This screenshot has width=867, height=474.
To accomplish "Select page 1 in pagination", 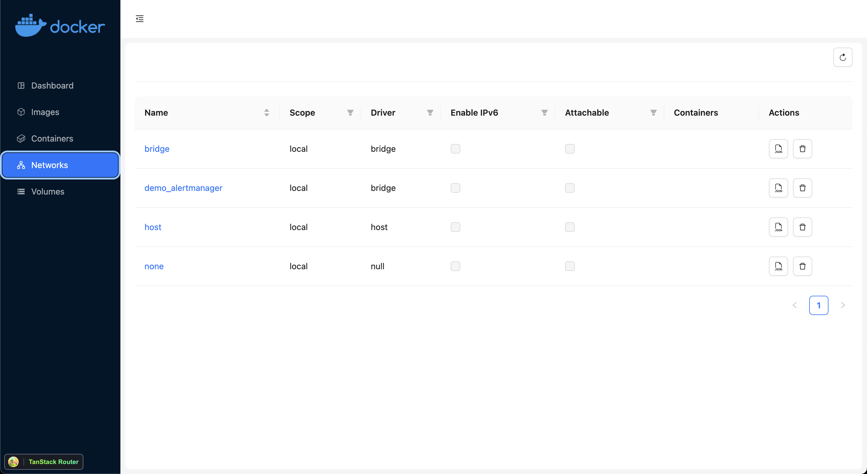I will (x=818, y=305).
